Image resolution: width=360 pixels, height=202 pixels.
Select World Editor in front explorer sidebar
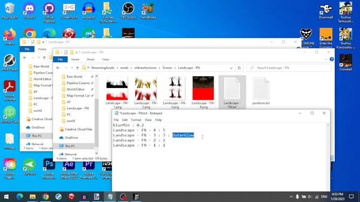point(75,89)
